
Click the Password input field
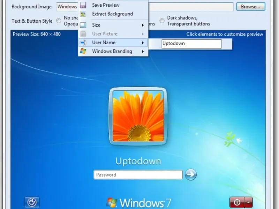[x=138, y=175]
